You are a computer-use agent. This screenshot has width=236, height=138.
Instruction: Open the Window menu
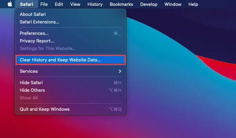173,4
